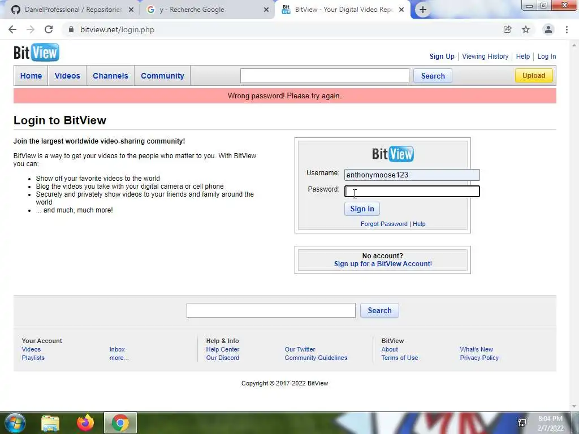579x434 pixels.
Task: Open footer Videos link
Action: 32,349
